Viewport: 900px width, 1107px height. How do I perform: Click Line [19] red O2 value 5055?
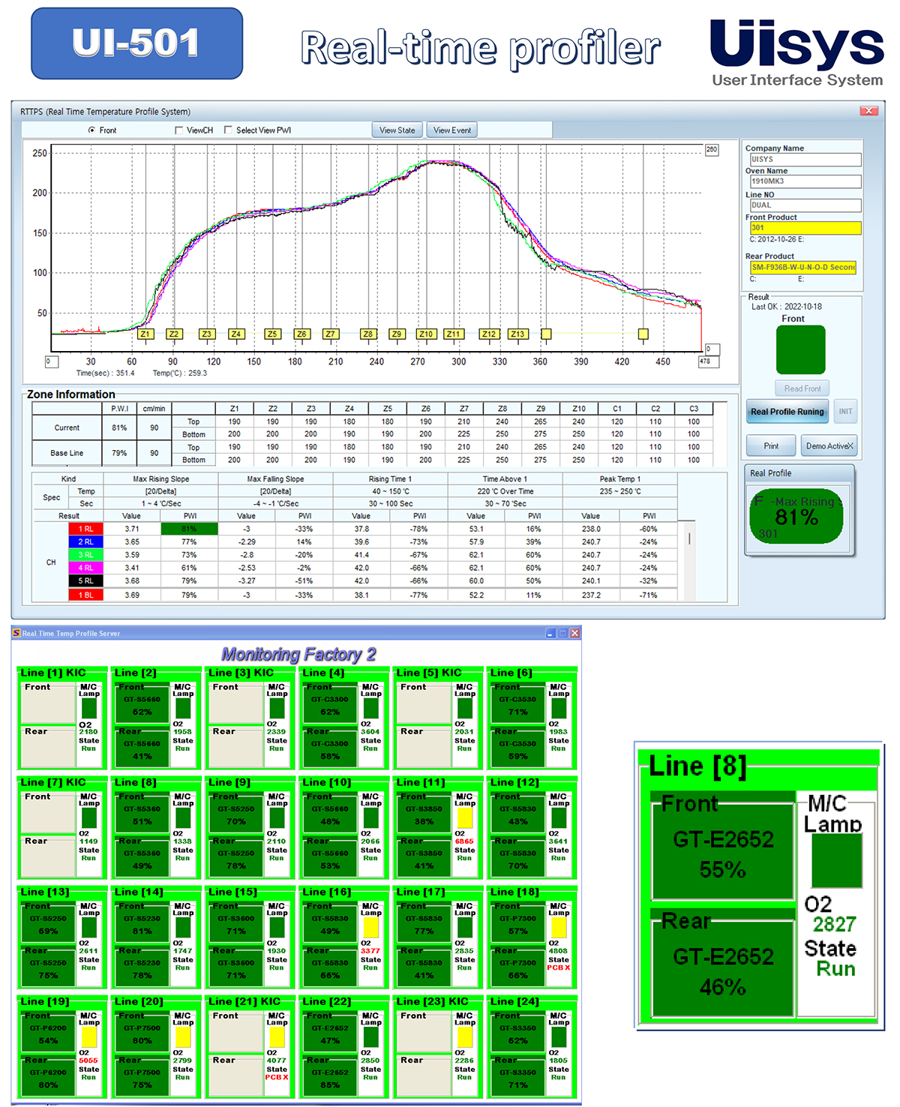[88, 1060]
